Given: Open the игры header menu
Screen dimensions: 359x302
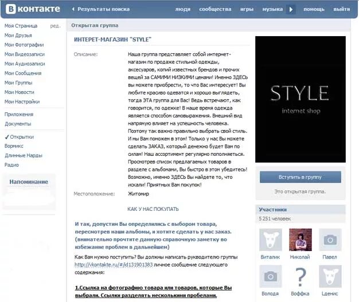Looking at the screenshot, I should point(247,9).
